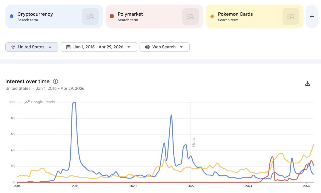The height and width of the screenshot is (193, 321).
Task: Open search icon on Cryptocurrency card
Action: (90, 17)
